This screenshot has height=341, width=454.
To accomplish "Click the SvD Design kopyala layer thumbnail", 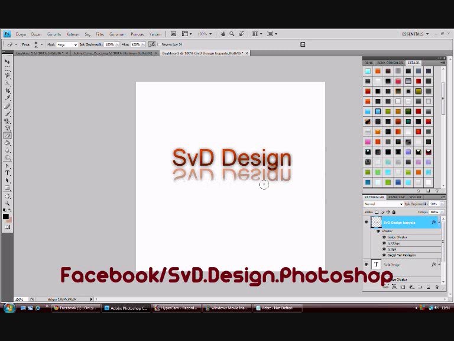I will (x=376, y=223).
